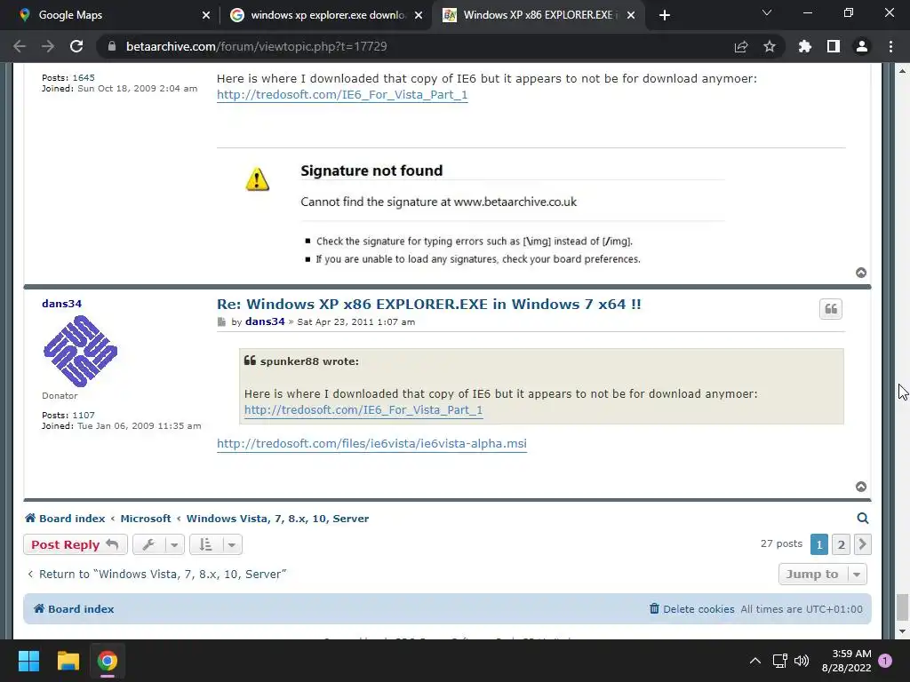Viewport: 910px width, 682px height.
Task: Click the Chrome taskbar icon
Action: [107, 661]
